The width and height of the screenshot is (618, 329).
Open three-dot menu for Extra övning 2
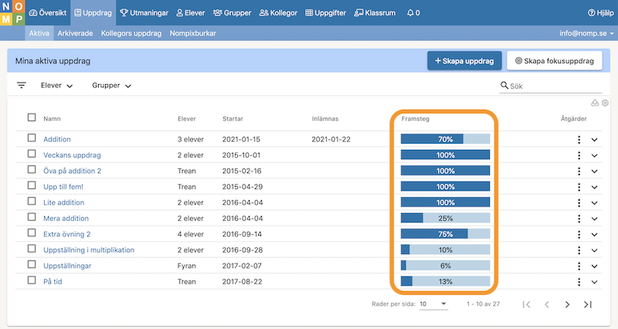click(578, 234)
